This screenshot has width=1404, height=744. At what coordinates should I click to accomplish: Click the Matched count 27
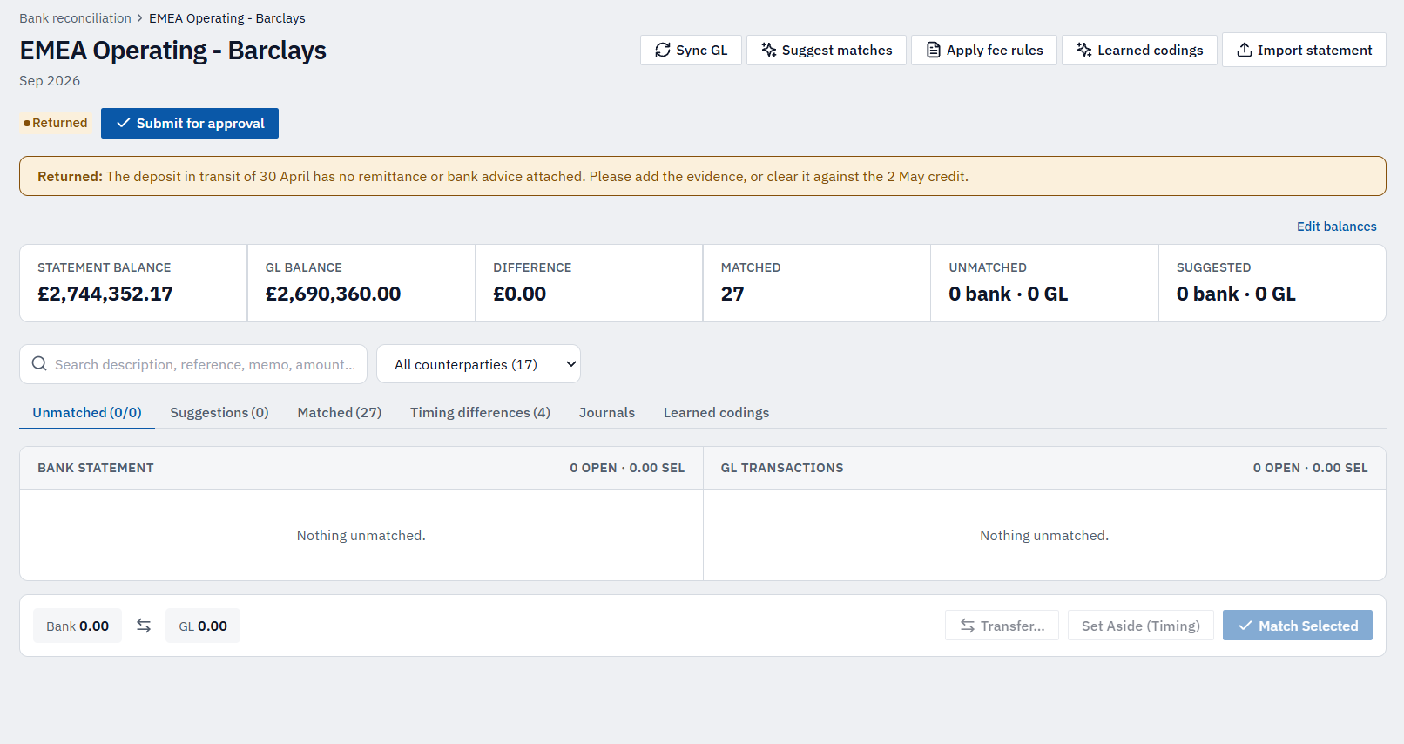[732, 294]
